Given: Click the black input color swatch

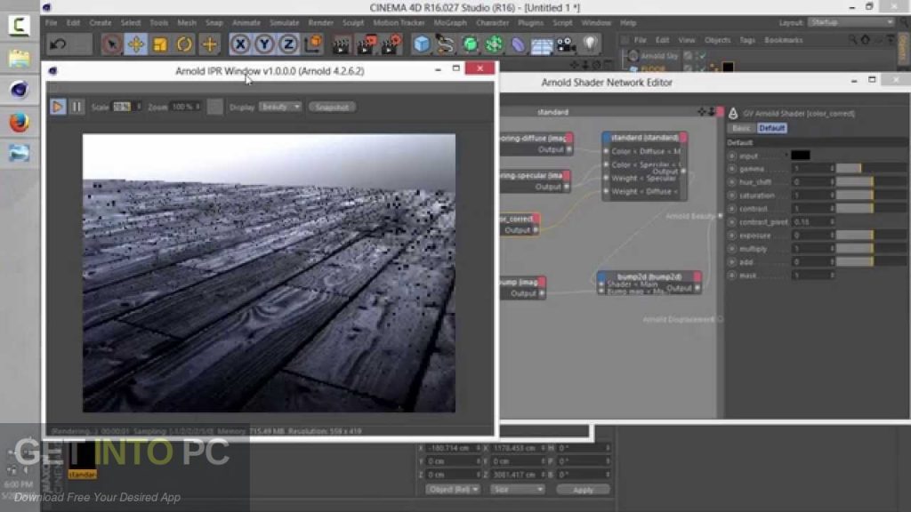Looking at the screenshot, I should tap(800, 155).
